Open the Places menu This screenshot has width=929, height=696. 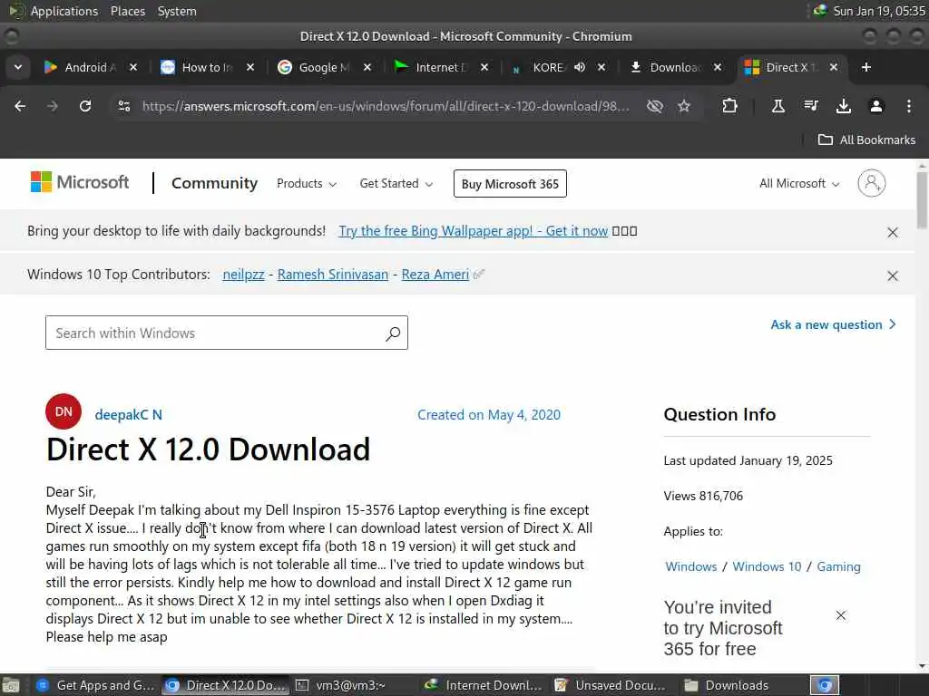127,11
